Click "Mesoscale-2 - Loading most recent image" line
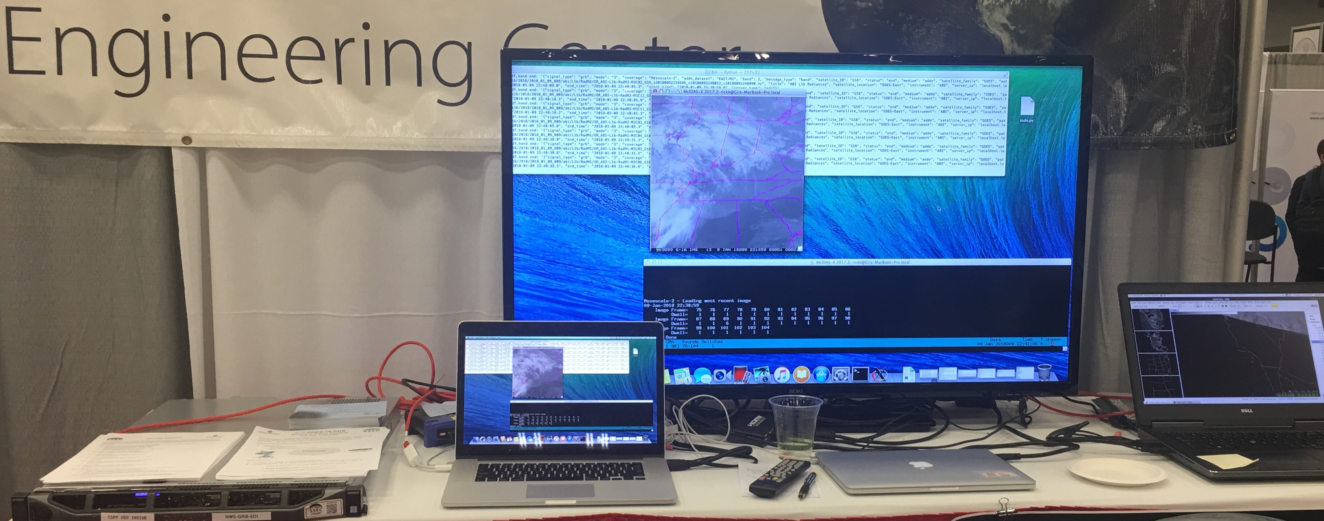 coord(697,301)
